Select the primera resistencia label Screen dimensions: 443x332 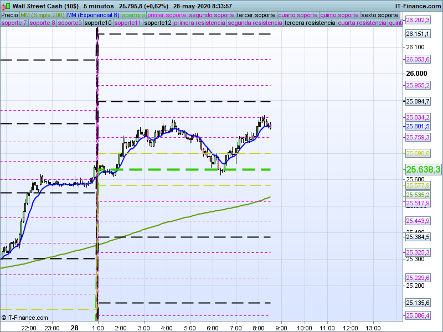[x=199, y=23]
